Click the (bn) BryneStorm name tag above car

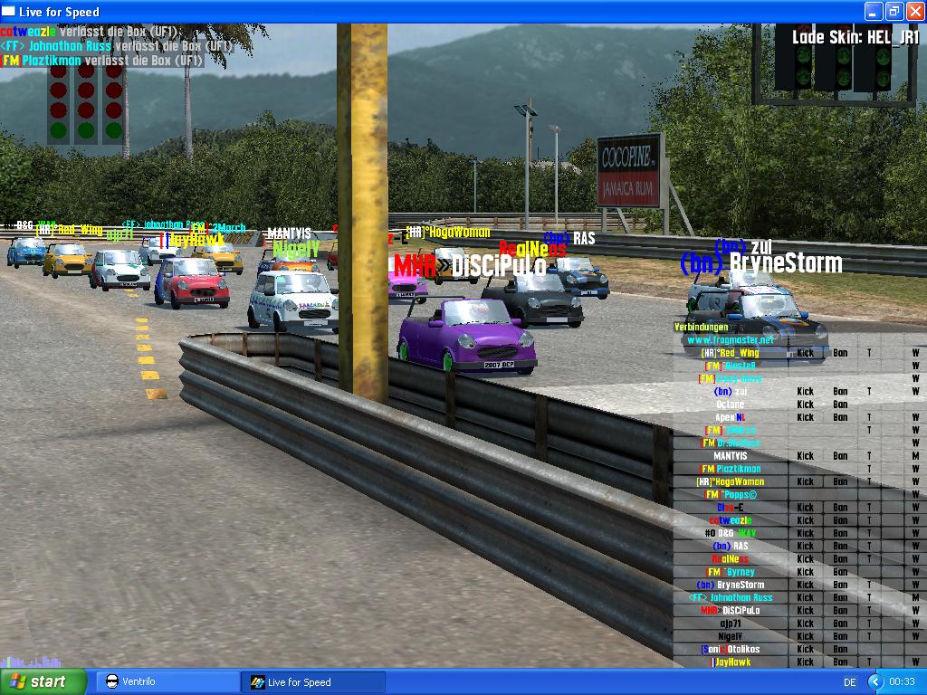click(760, 263)
